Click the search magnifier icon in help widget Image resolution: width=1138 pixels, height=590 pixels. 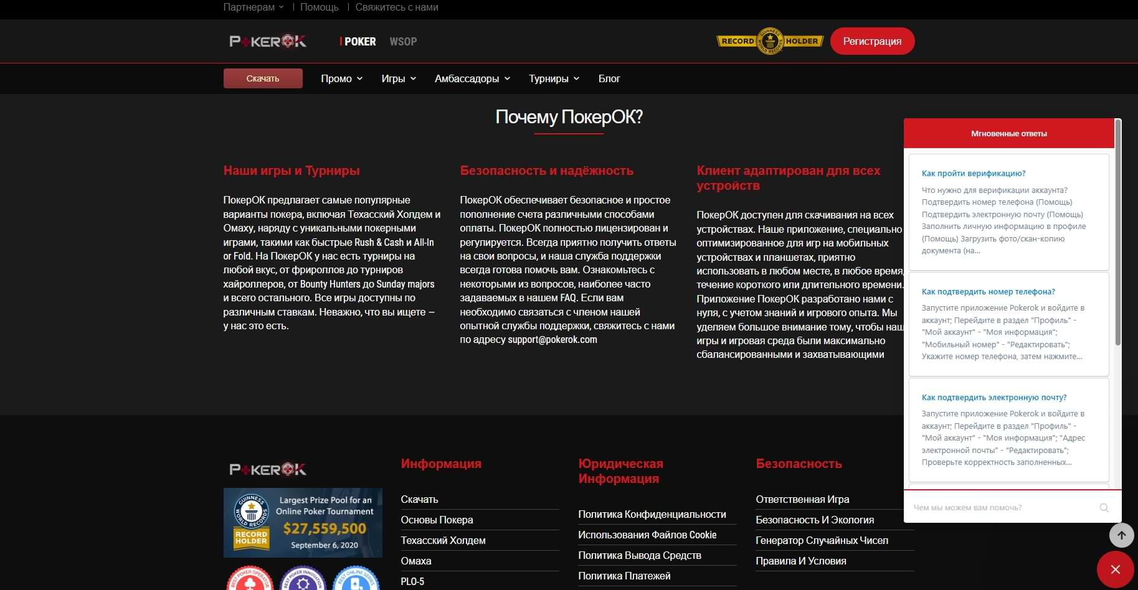[1104, 508]
